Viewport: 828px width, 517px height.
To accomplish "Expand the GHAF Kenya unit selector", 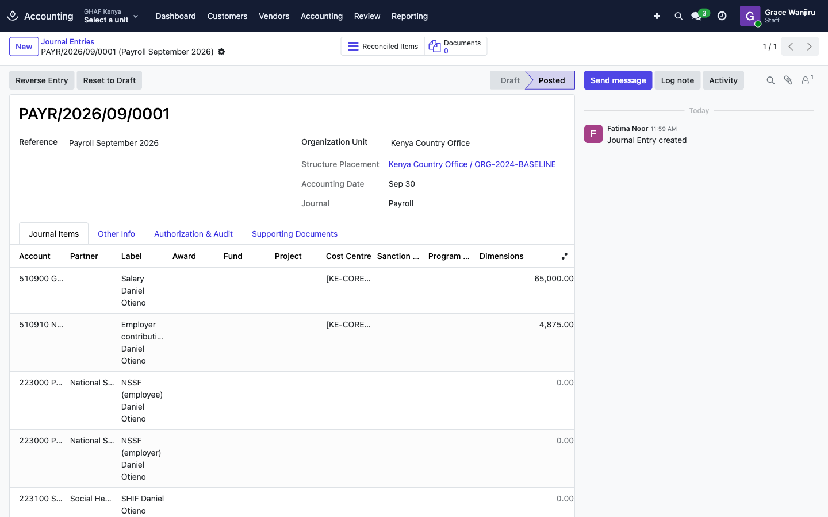I will pyautogui.click(x=111, y=16).
